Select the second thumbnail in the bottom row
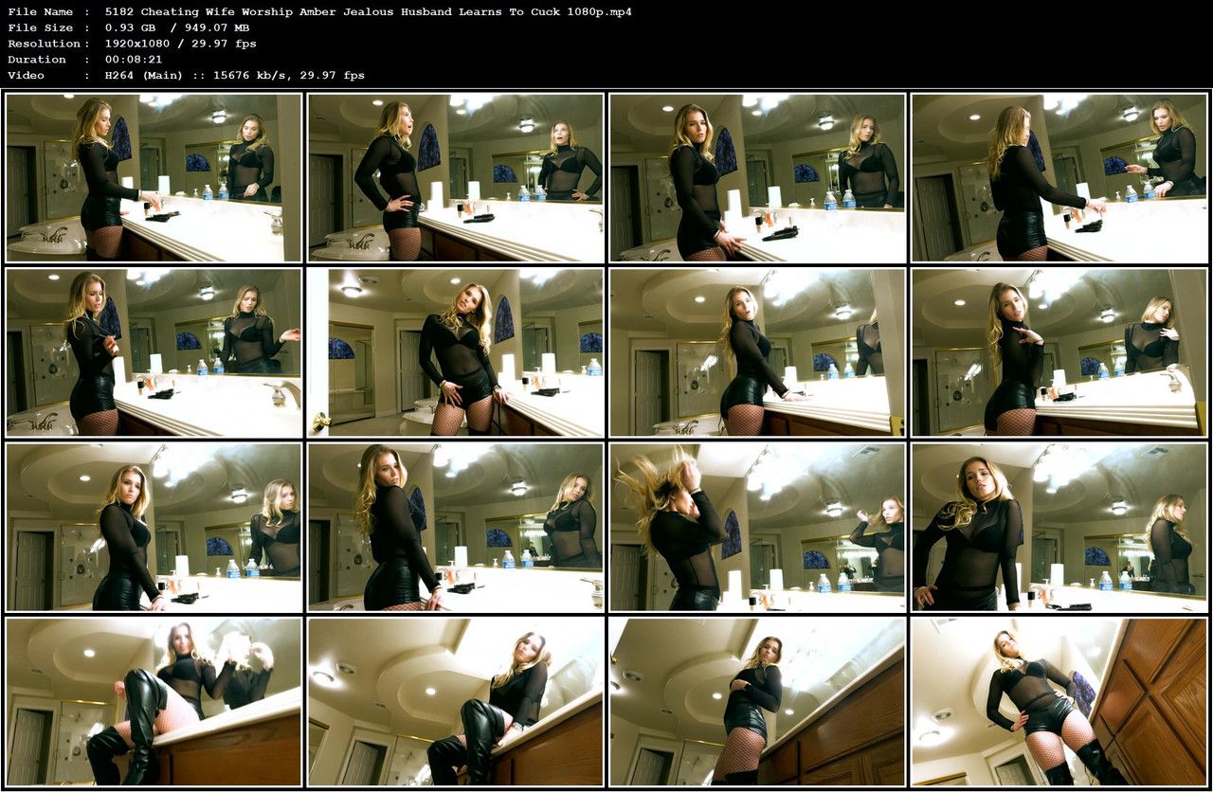The height and width of the screenshot is (792, 1213). [456, 702]
